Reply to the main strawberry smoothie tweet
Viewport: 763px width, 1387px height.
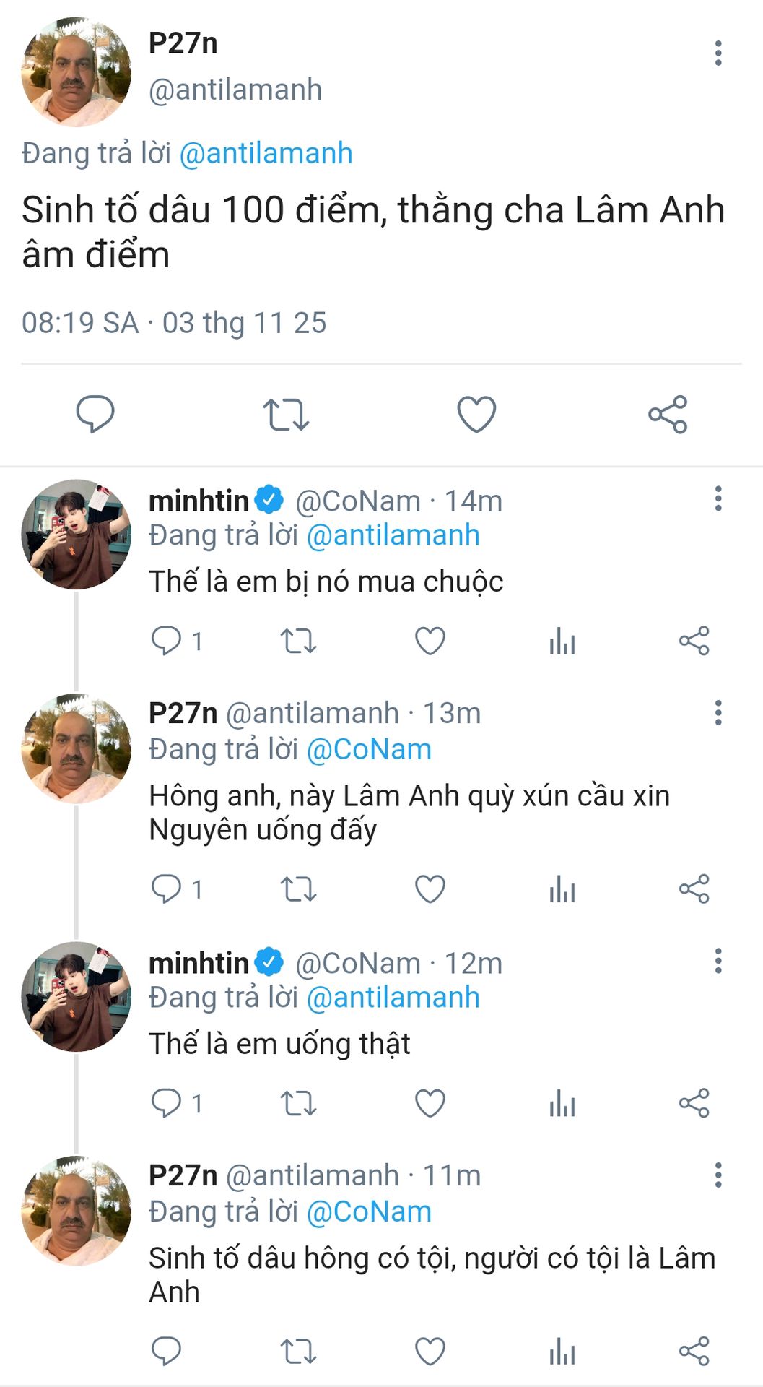(95, 414)
